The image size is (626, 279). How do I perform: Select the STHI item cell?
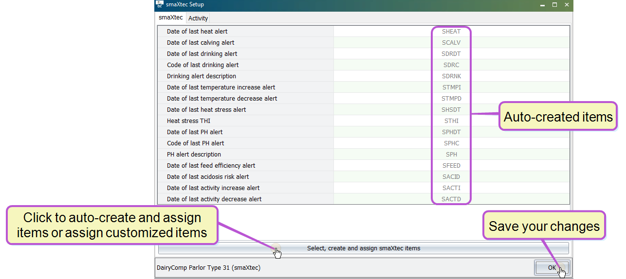(x=451, y=121)
